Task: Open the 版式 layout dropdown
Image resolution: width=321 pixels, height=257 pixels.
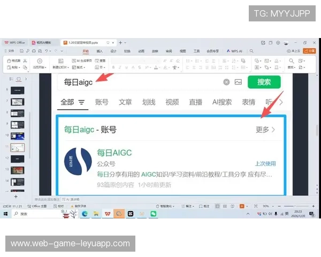Action: click(x=79, y=67)
